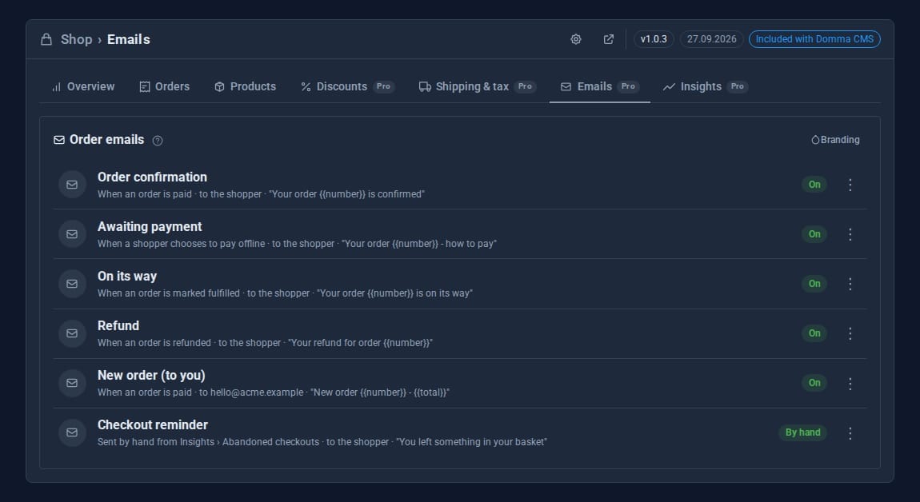Viewport: 920px width, 502px height.
Task: Click the shopping bag icon beside Shop
Action: [46, 39]
